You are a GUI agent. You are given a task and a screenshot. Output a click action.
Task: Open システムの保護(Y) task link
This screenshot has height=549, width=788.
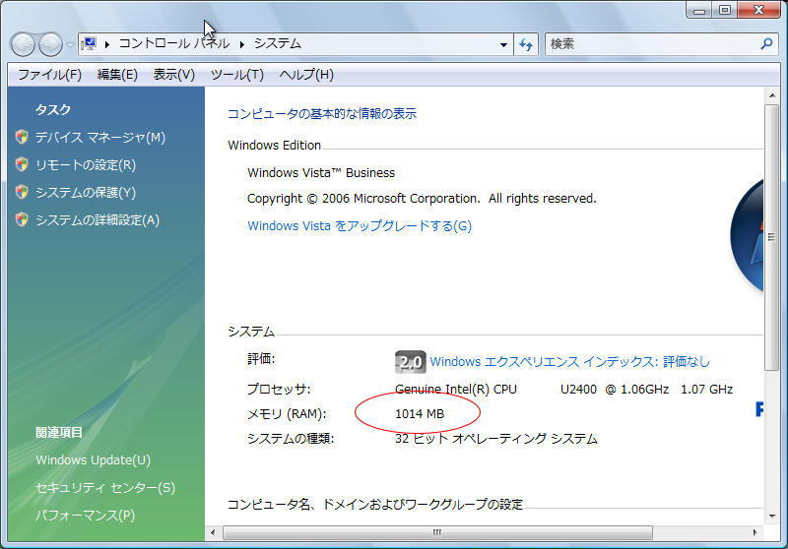[86, 192]
